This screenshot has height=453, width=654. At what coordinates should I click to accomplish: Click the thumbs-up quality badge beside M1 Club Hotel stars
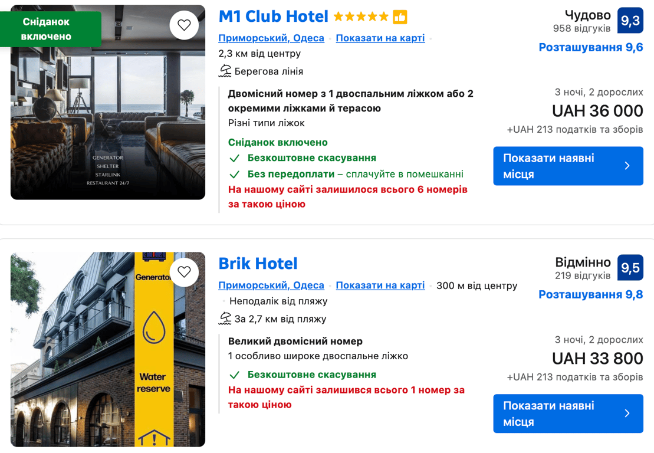coord(400,17)
